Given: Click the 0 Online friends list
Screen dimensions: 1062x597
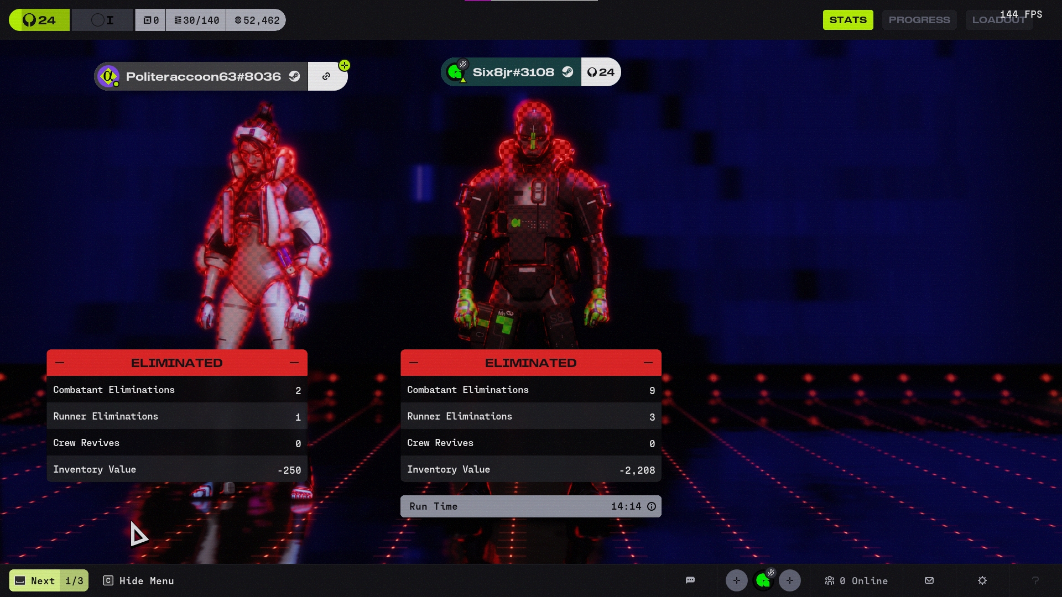Looking at the screenshot, I should tap(856, 580).
